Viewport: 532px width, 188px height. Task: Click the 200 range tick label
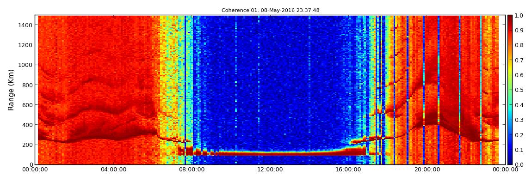(27, 145)
